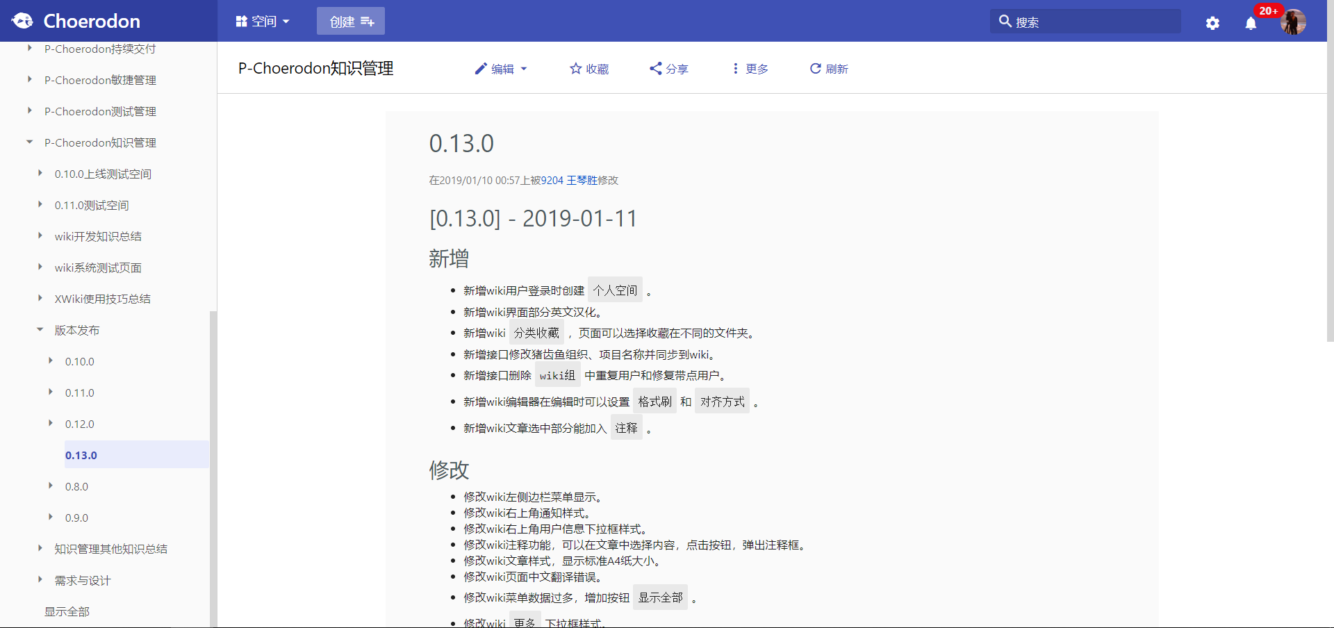Open the user avatar menu
1334x628 pixels.
pyautogui.click(x=1293, y=22)
